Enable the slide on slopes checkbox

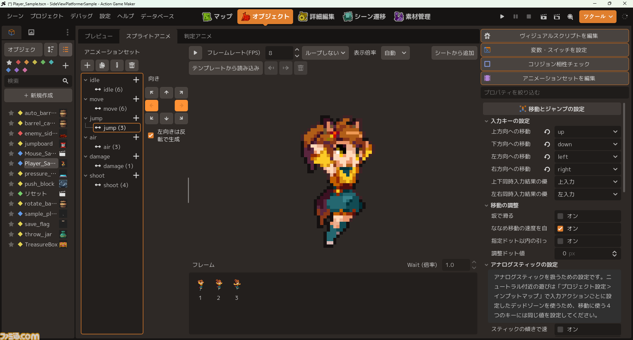tap(560, 216)
